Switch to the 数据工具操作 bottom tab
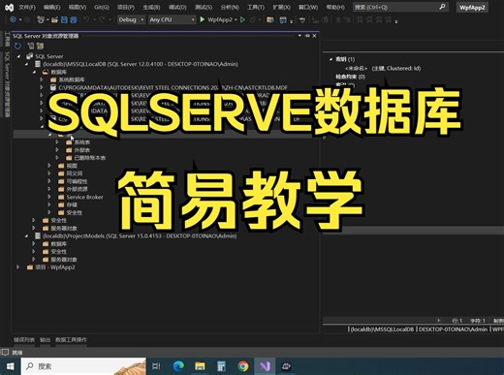This screenshot has height=375, width=504. click(71, 340)
